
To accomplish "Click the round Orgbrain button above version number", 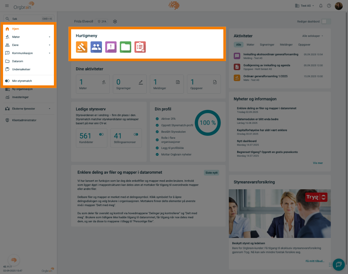I will coord(14,260).
